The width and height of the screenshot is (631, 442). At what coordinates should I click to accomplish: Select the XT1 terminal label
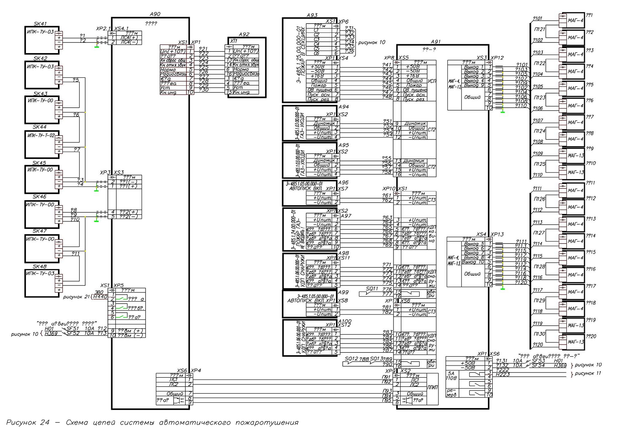(x=233, y=41)
